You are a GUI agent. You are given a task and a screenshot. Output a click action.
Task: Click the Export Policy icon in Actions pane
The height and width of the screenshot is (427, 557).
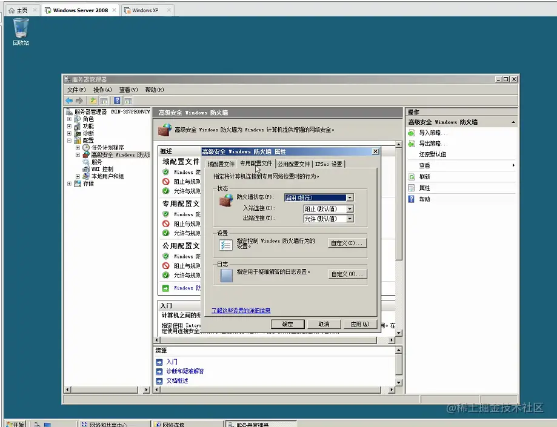(412, 144)
